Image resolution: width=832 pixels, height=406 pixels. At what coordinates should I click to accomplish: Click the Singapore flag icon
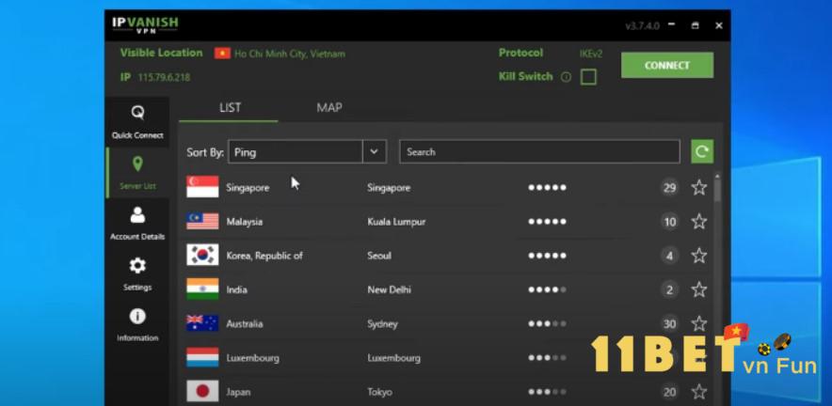click(202, 187)
